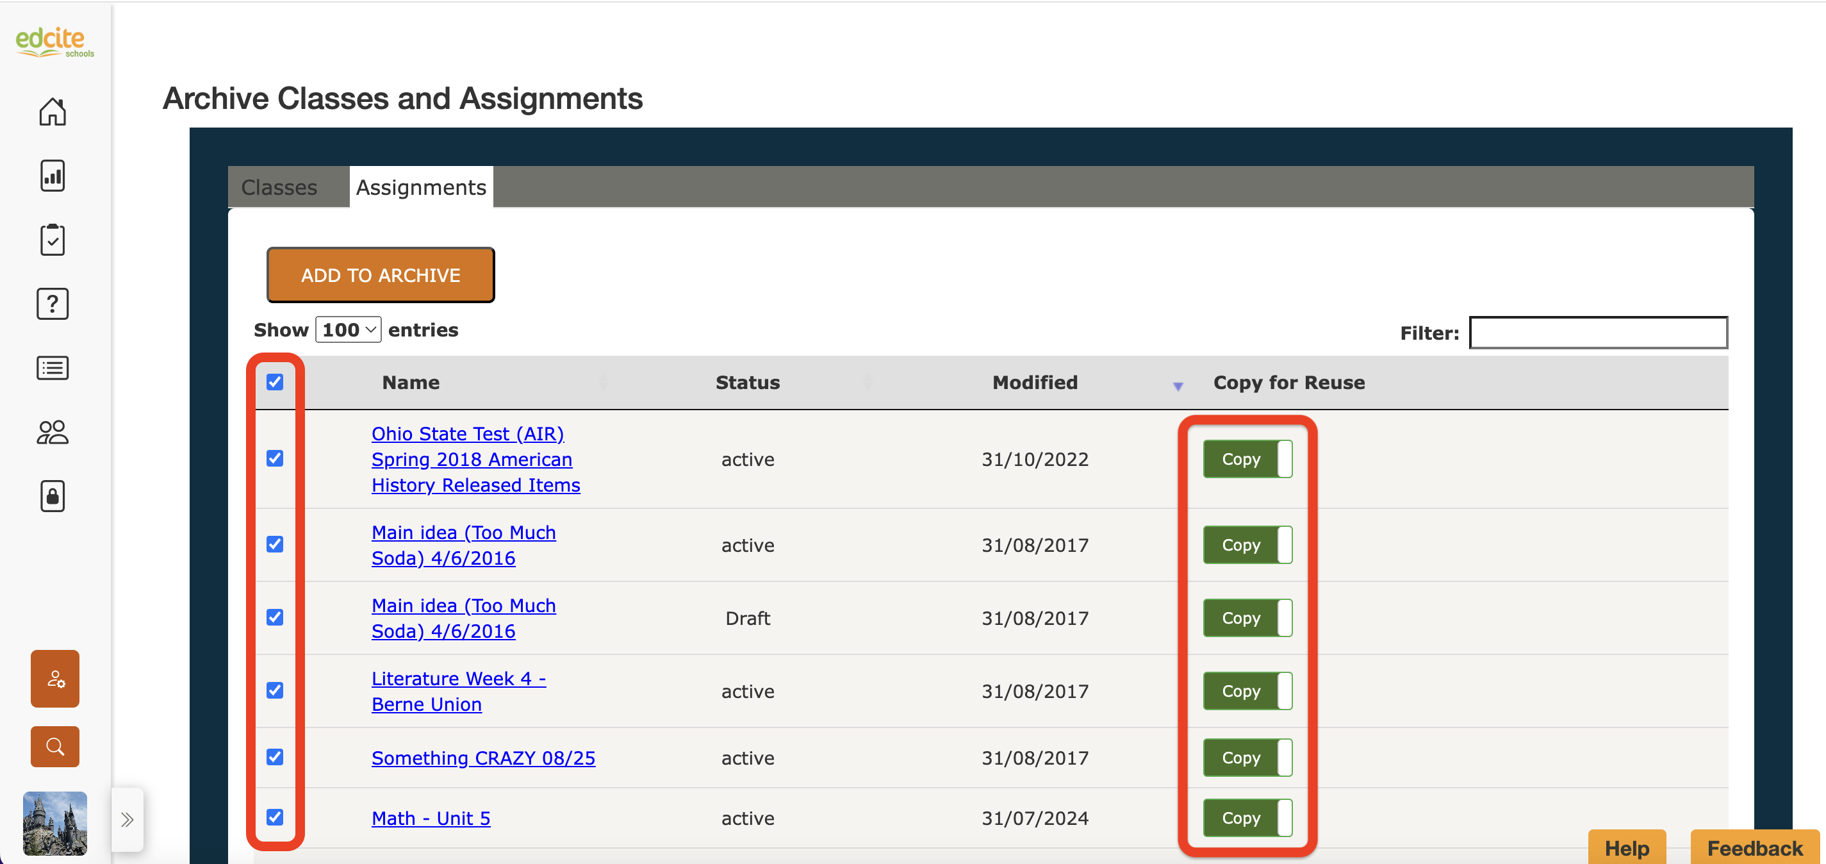Screen dimensions: 1826x864
Task: Expand sidebar with double chevron
Action: (x=127, y=820)
